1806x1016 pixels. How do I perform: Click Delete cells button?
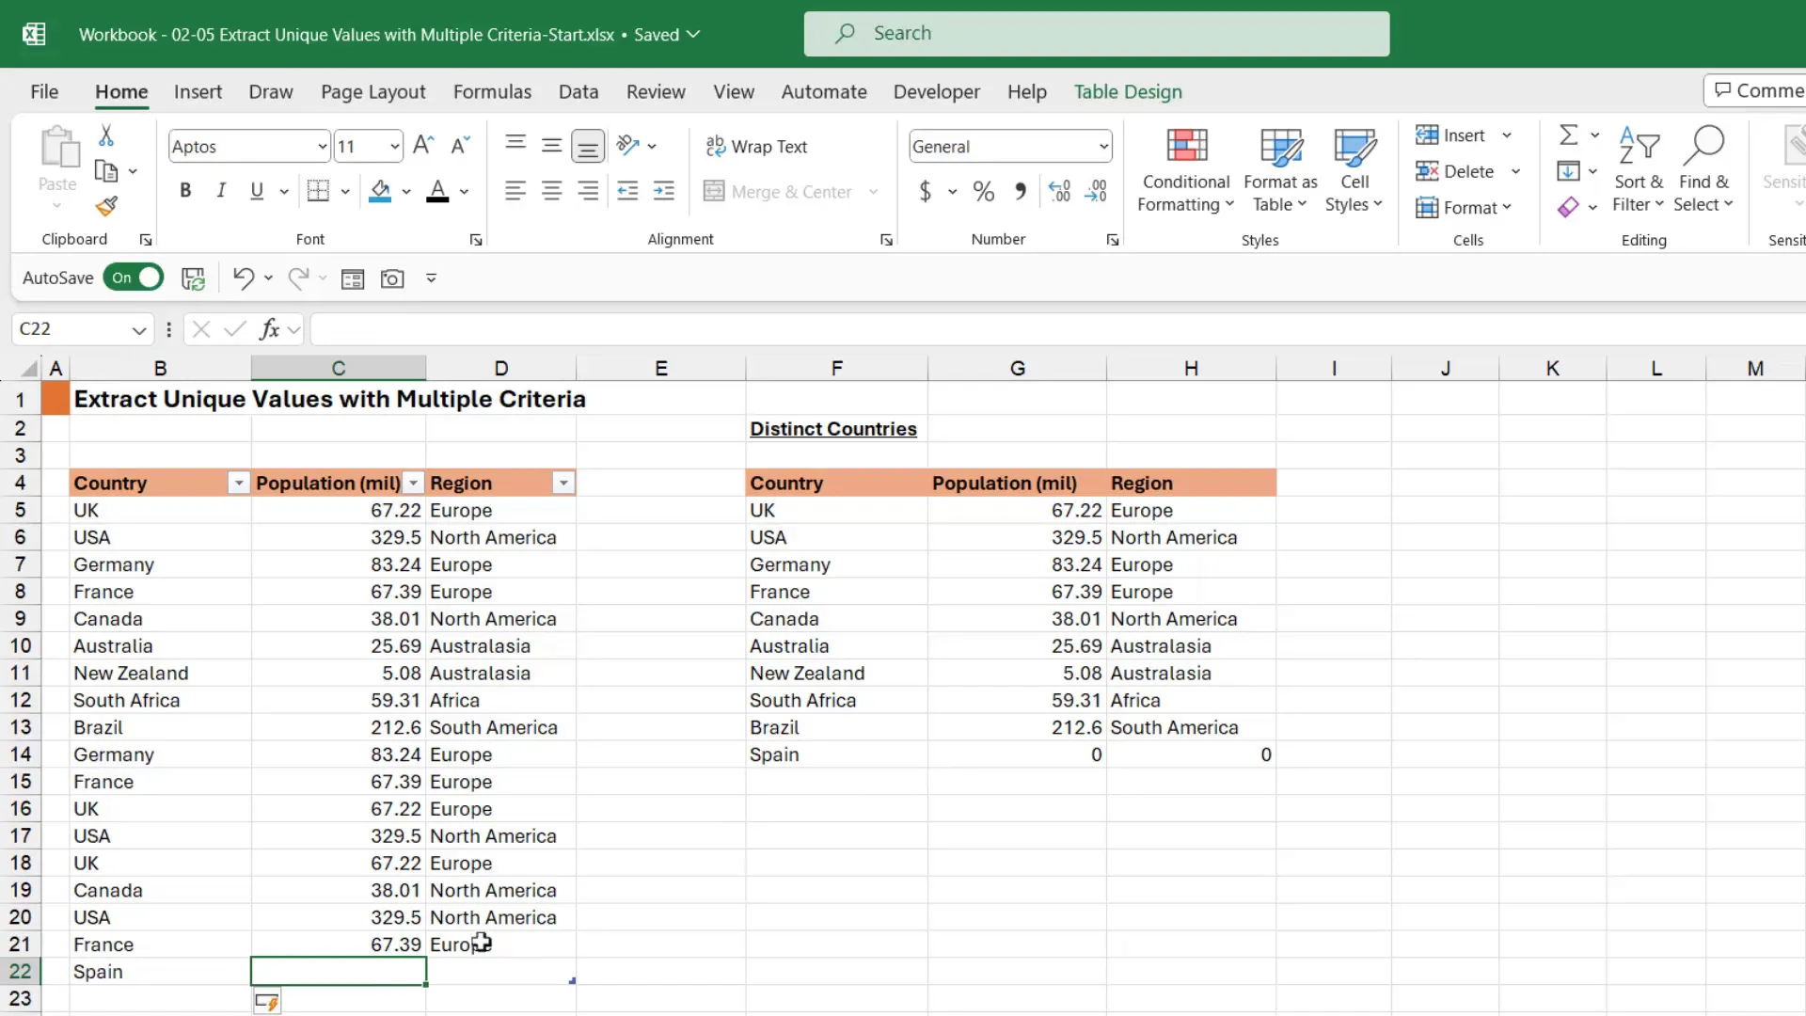(1454, 171)
